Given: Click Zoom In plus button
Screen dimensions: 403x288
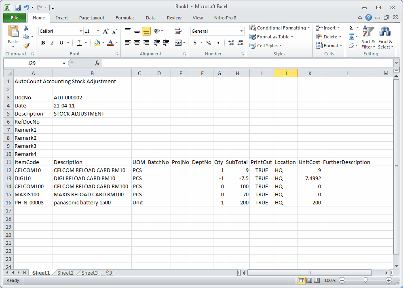Looking at the screenshot, I should tap(389, 280).
